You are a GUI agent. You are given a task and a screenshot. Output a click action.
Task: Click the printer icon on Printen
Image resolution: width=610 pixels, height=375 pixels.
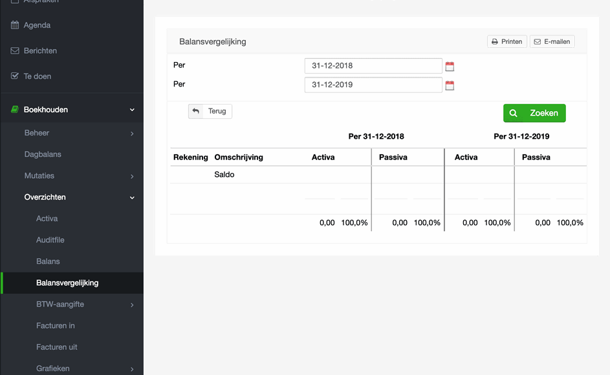coord(495,41)
